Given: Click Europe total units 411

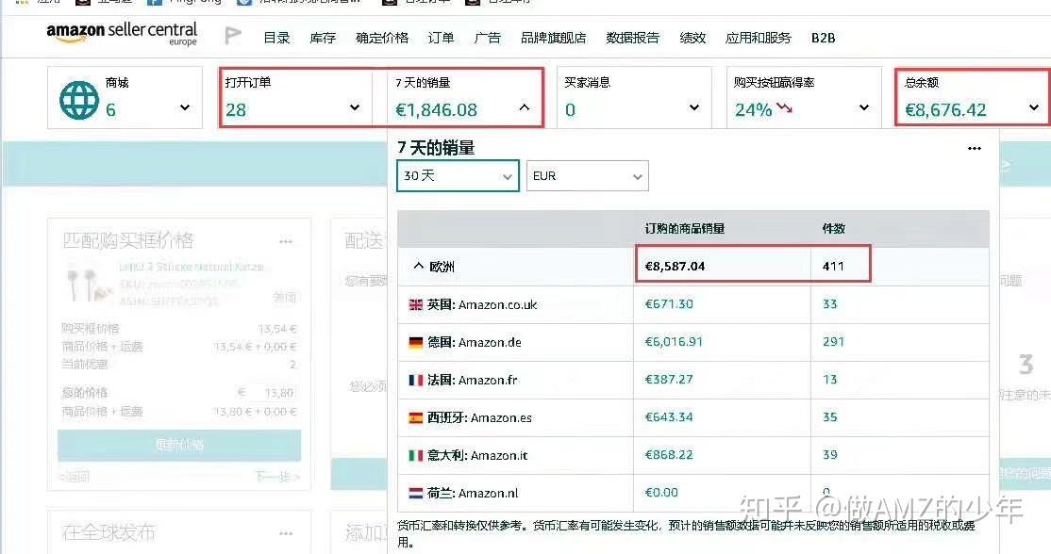Looking at the screenshot, I should 833,267.
